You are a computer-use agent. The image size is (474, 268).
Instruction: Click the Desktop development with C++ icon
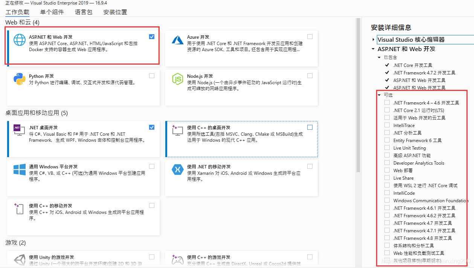tap(178, 131)
